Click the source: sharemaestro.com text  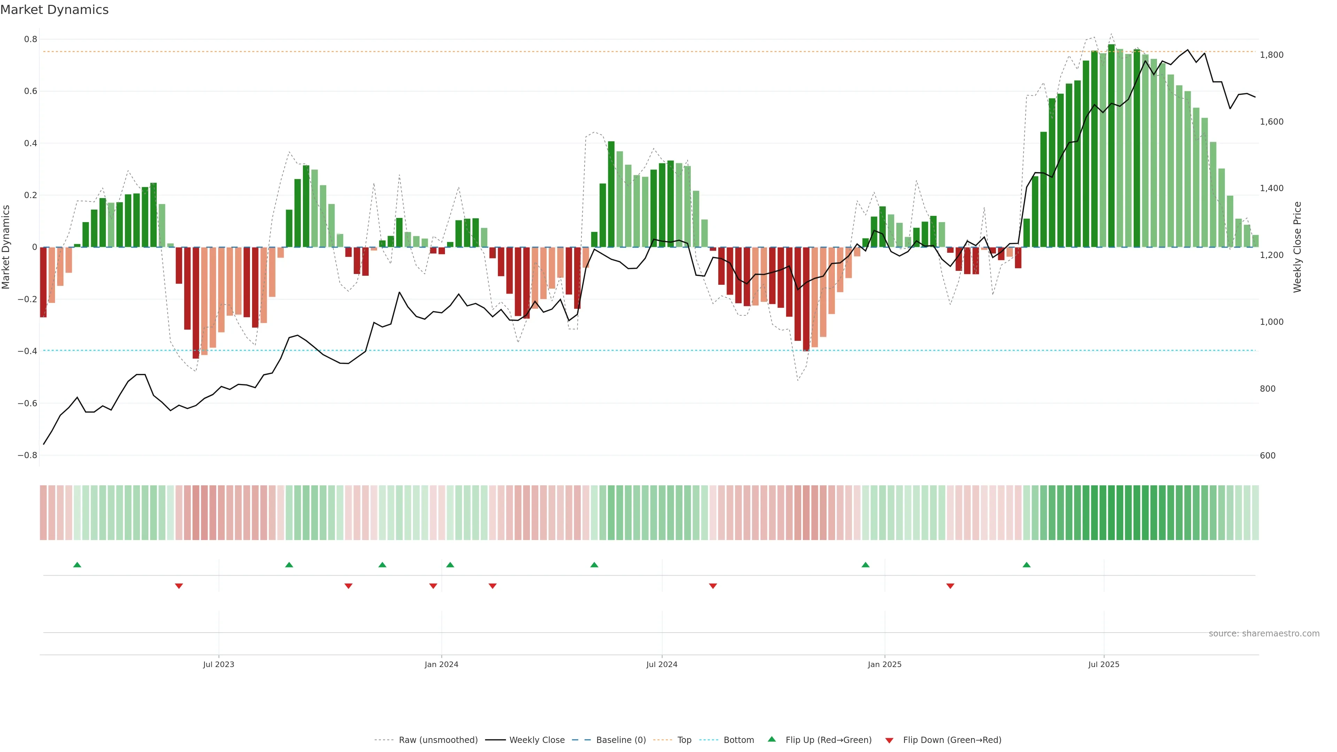(x=1264, y=634)
